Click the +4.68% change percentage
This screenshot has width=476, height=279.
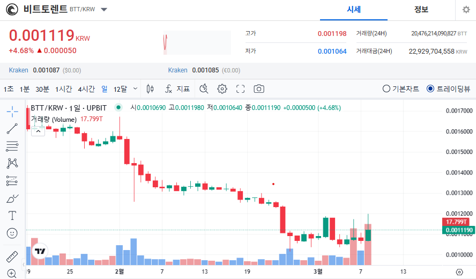[21, 50]
